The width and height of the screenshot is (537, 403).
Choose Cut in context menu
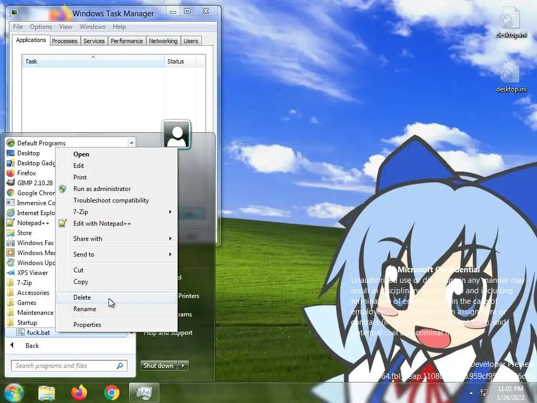point(116,270)
